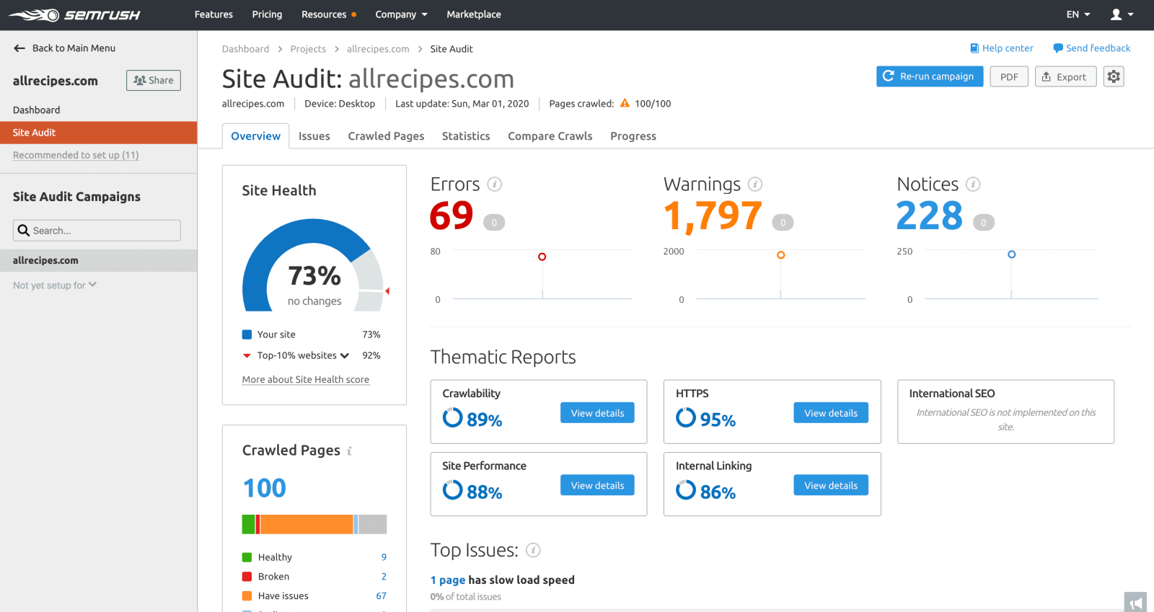Open More about Site Health score link

(306, 380)
